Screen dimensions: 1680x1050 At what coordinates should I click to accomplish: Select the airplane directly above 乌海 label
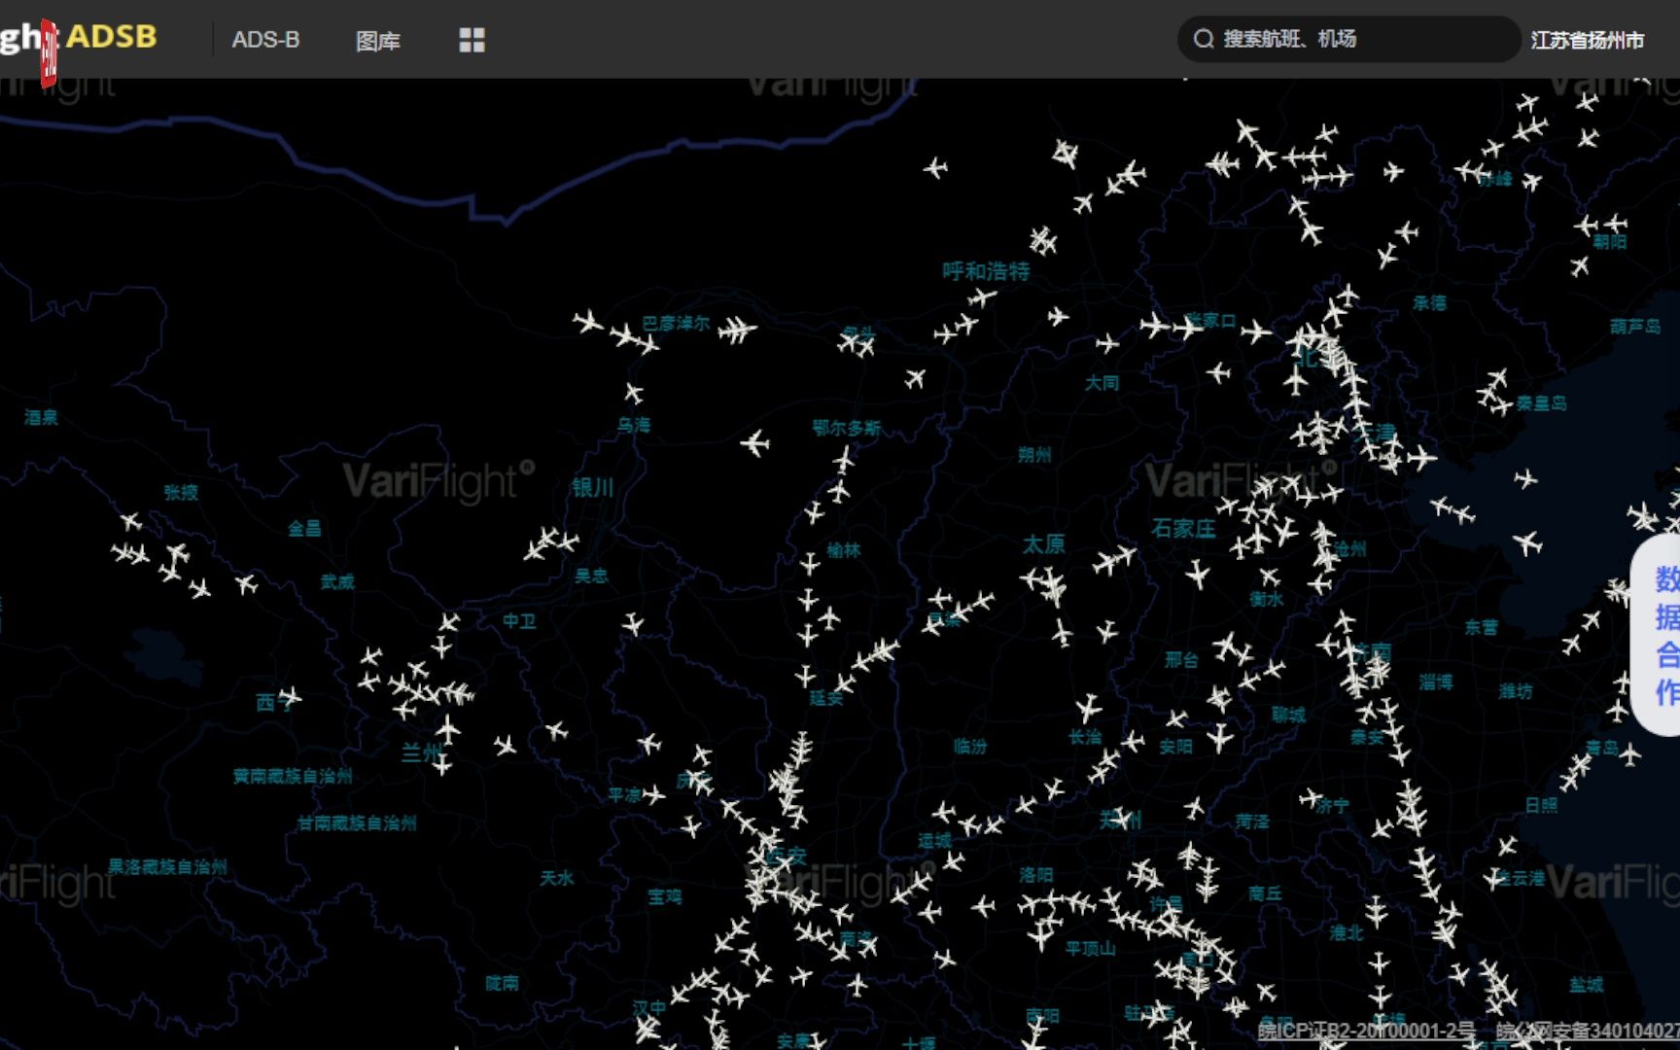tap(633, 393)
